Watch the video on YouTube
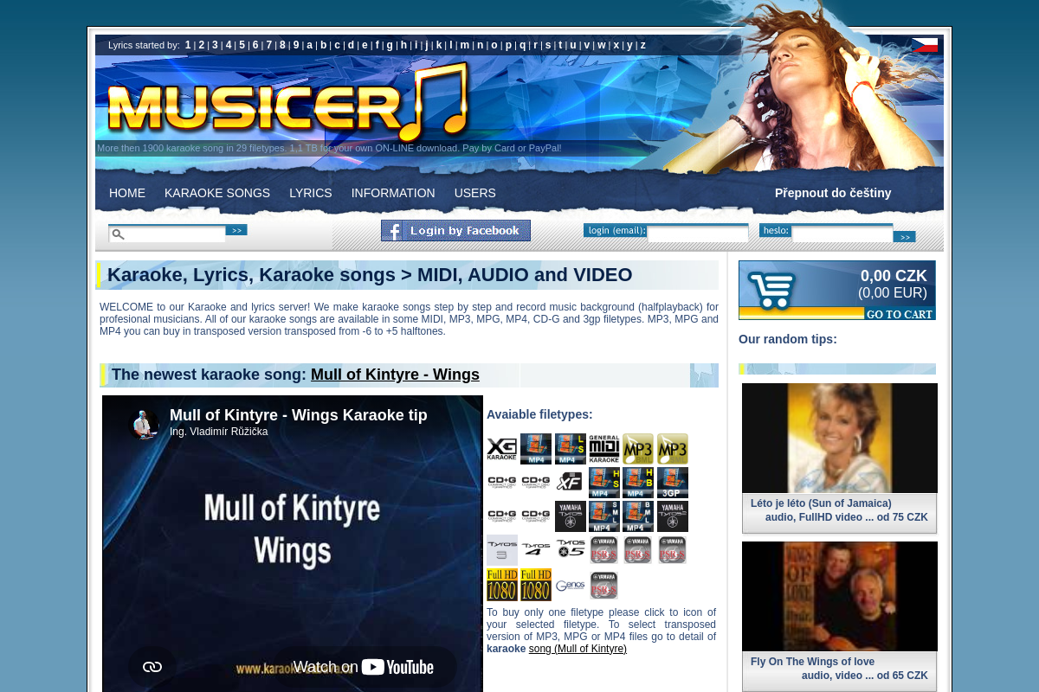 (363, 666)
